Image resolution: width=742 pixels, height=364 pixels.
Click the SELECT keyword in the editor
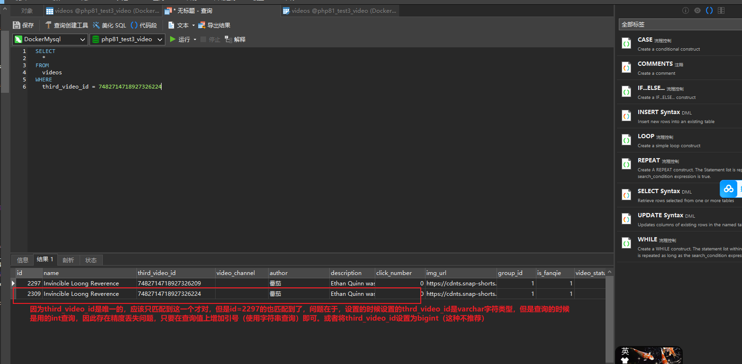click(45, 51)
